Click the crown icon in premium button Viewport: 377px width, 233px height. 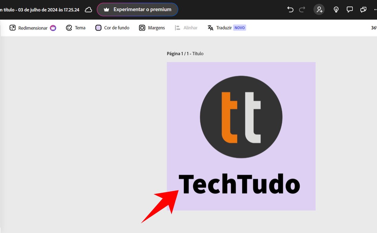point(107,10)
